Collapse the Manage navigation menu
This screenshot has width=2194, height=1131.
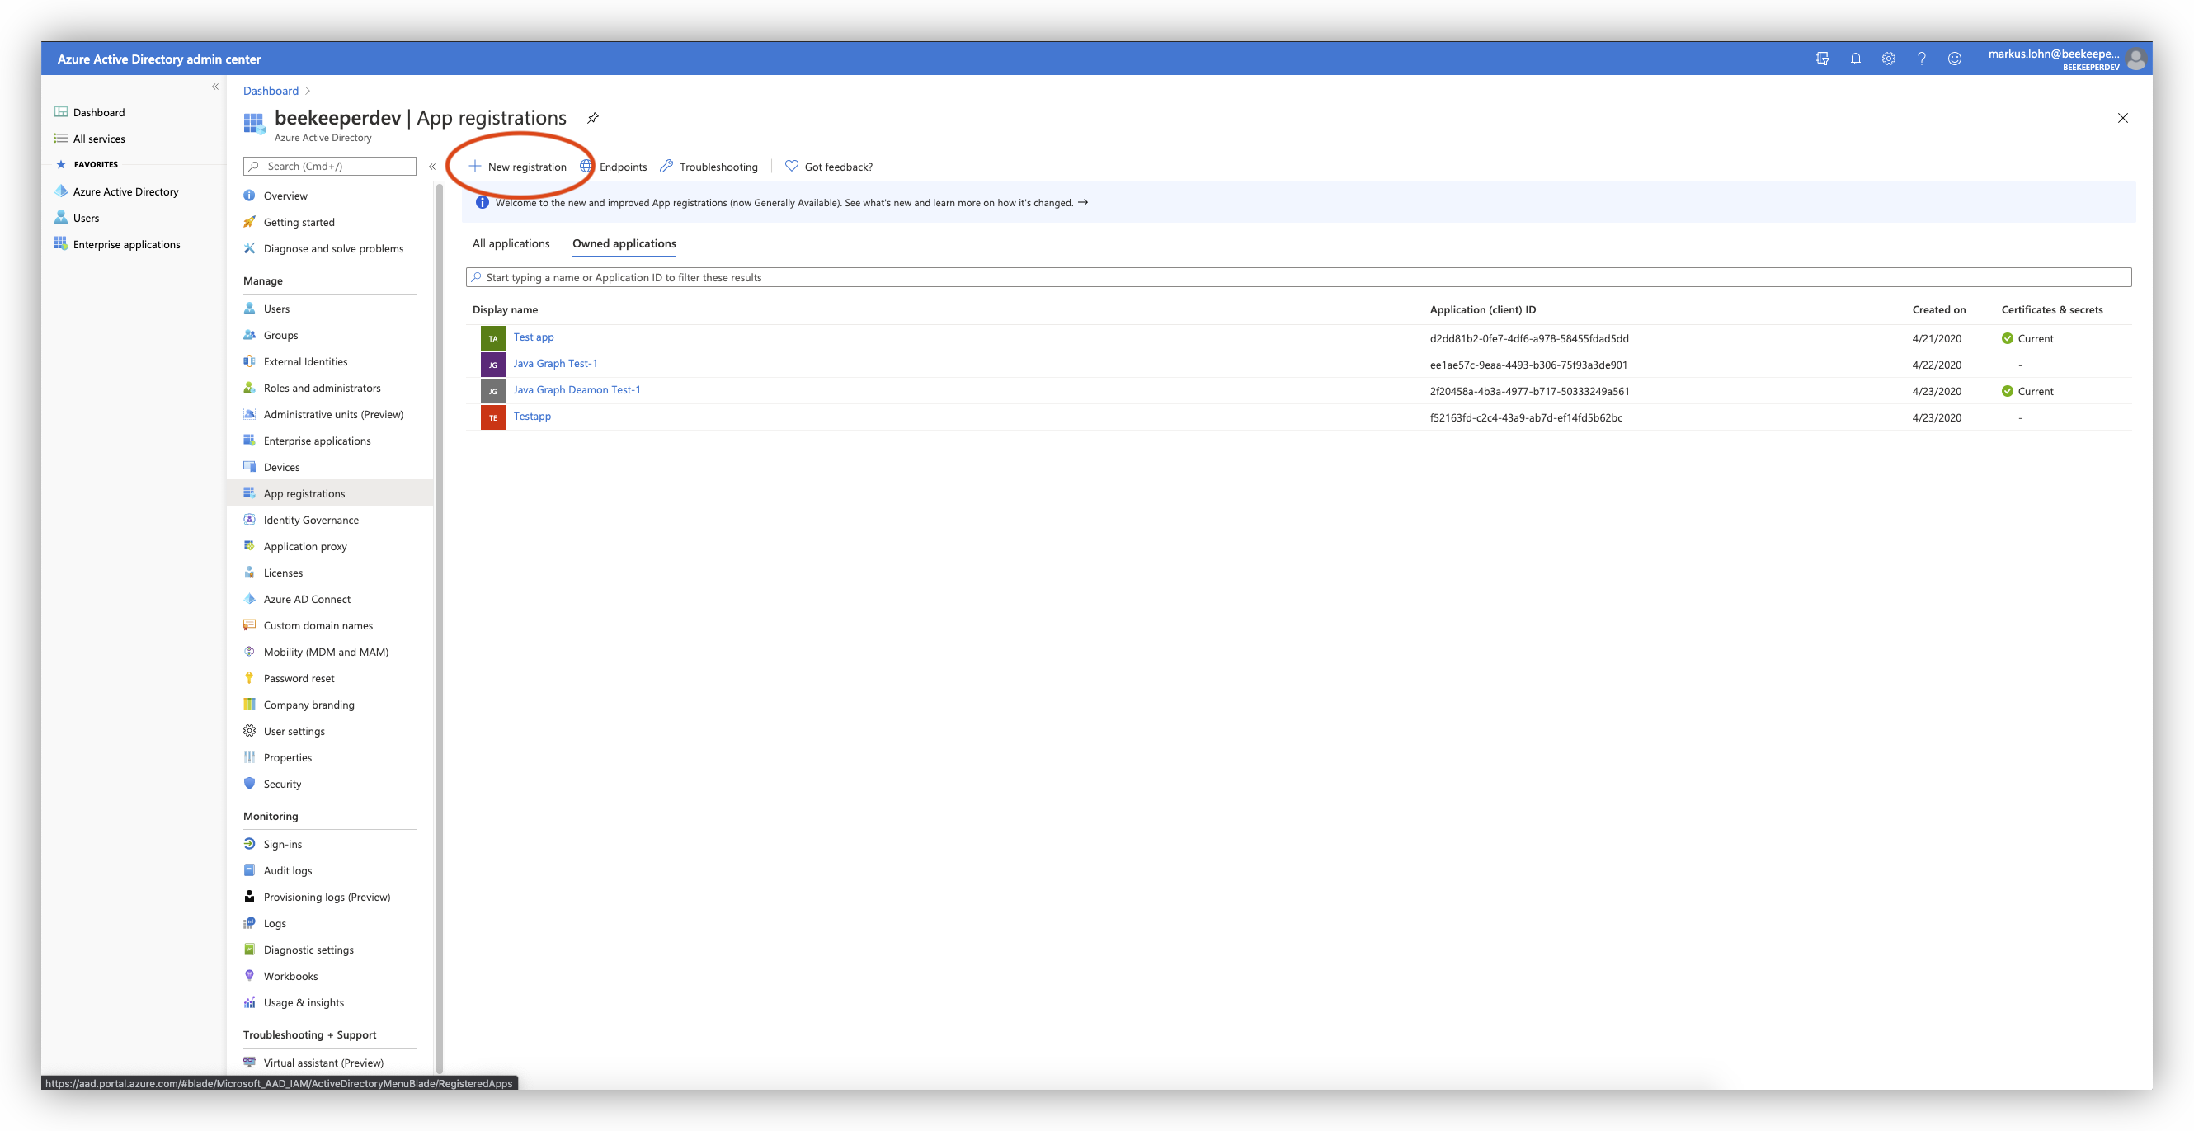pyautogui.click(x=432, y=167)
